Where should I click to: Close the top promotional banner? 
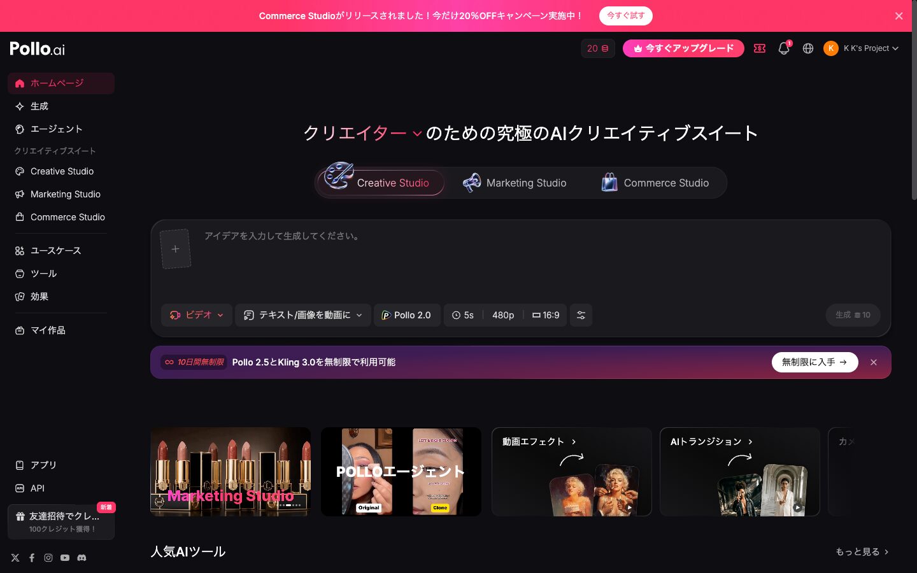coord(899,16)
